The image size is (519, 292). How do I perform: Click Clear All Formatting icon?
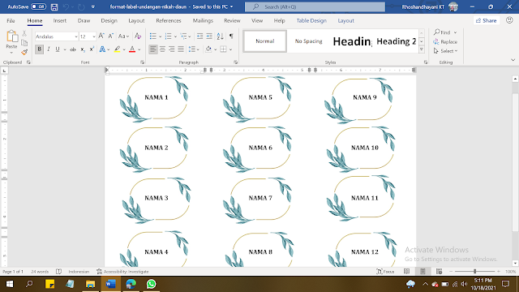pos(138,36)
